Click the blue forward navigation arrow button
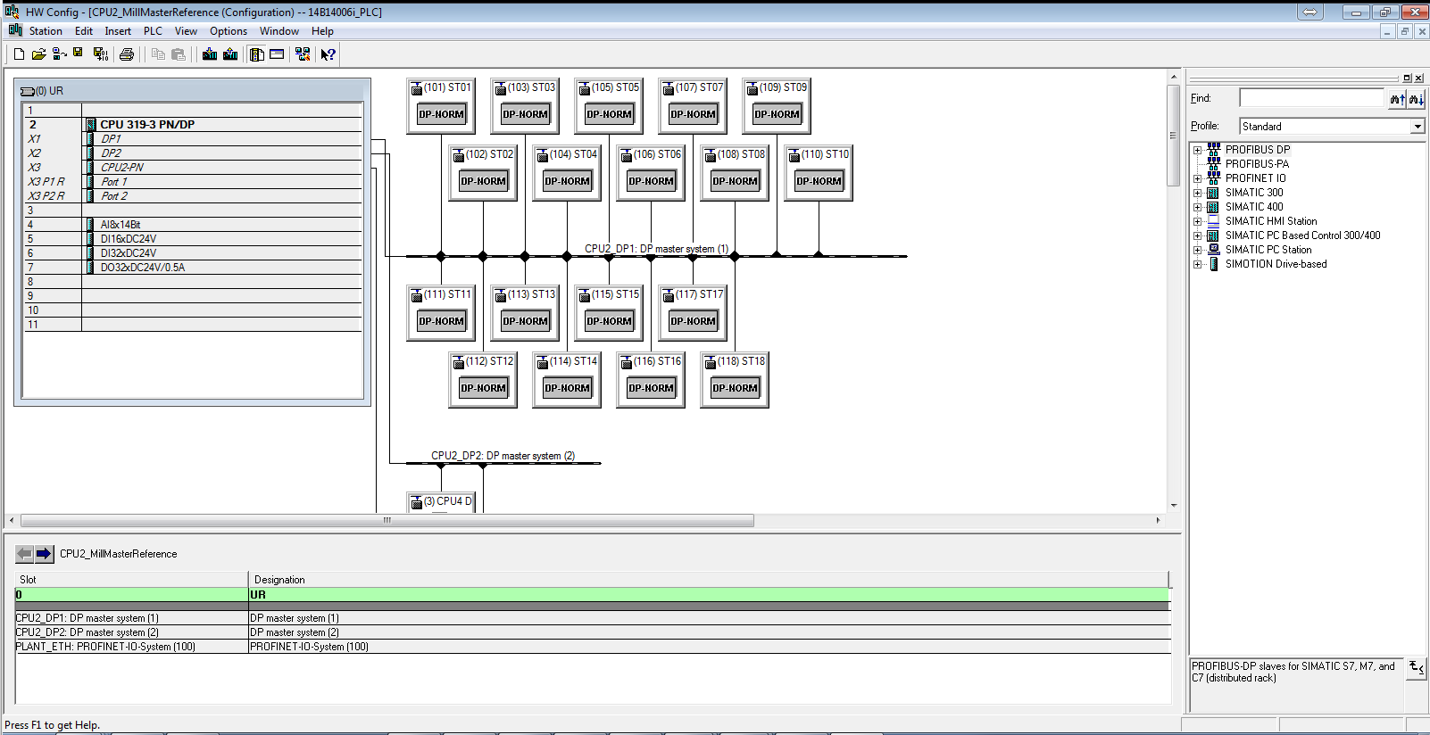The height and width of the screenshot is (735, 1430). click(x=44, y=554)
